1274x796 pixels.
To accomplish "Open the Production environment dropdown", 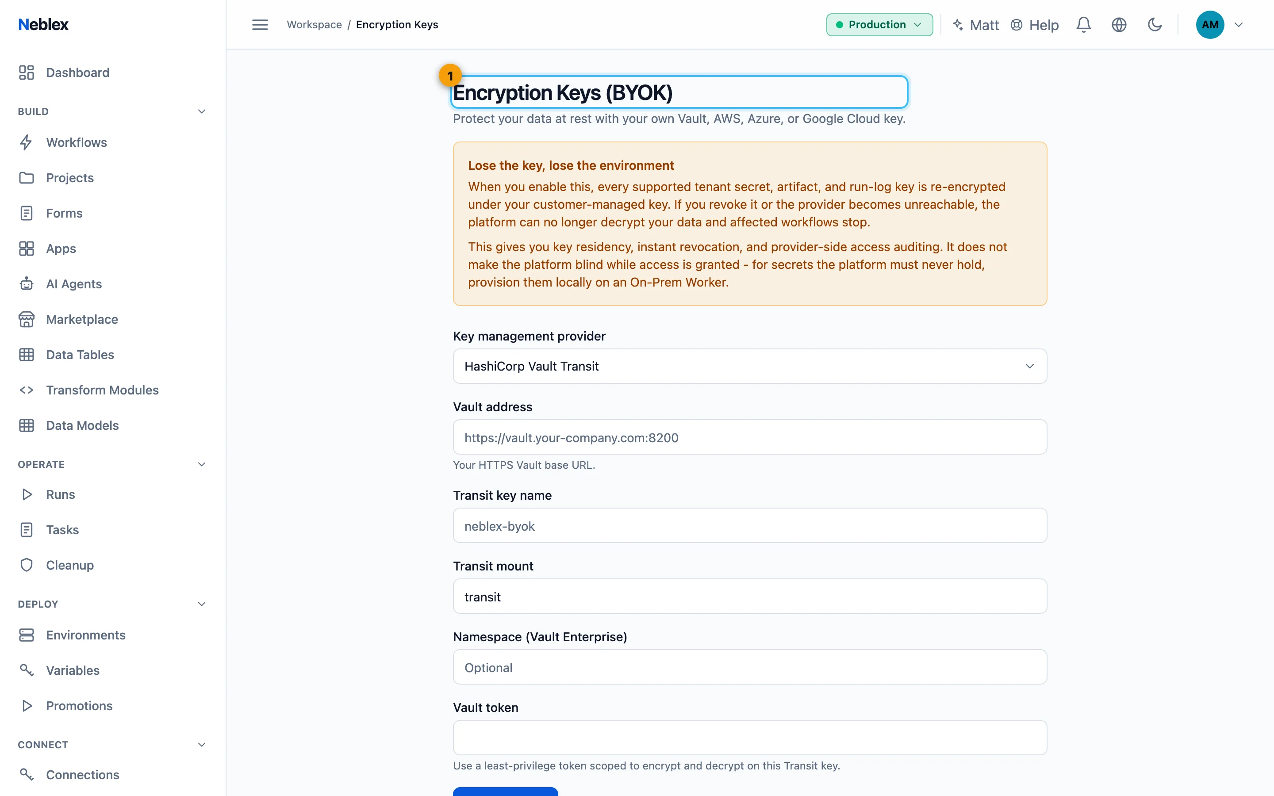I will pos(879,25).
